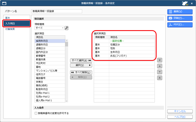Select 氏名(フリガナ) in 選択済項目 table
196x122 pixels.
(124, 56)
